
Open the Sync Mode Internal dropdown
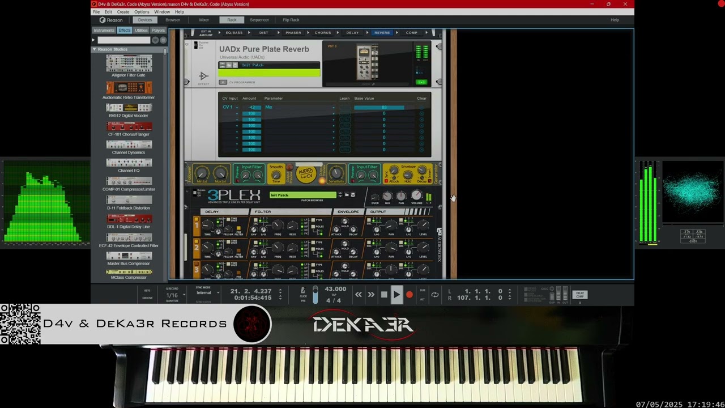click(x=207, y=293)
